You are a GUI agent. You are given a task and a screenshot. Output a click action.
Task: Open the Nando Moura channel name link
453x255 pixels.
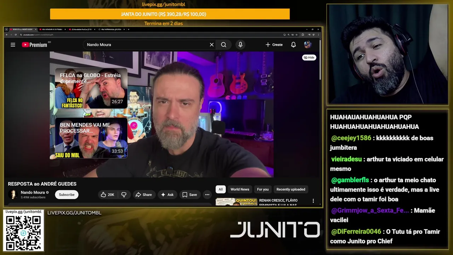(x=33, y=192)
